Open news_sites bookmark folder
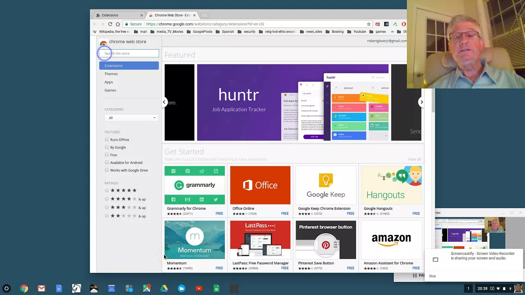The image size is (525, 295). coord(310,32)
